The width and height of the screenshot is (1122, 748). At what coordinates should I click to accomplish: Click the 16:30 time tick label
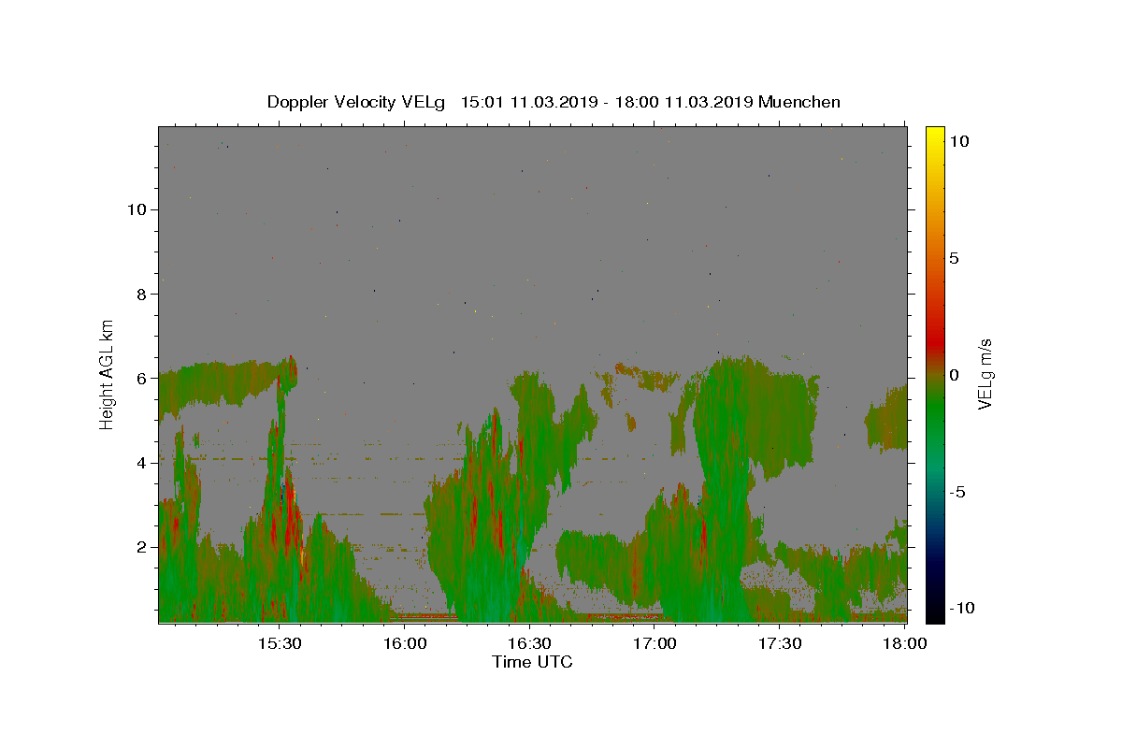pyautogui.click(x=528, y=644)
